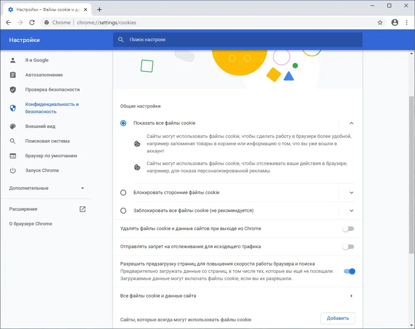Open Chrome's three-dot menu

407,22
